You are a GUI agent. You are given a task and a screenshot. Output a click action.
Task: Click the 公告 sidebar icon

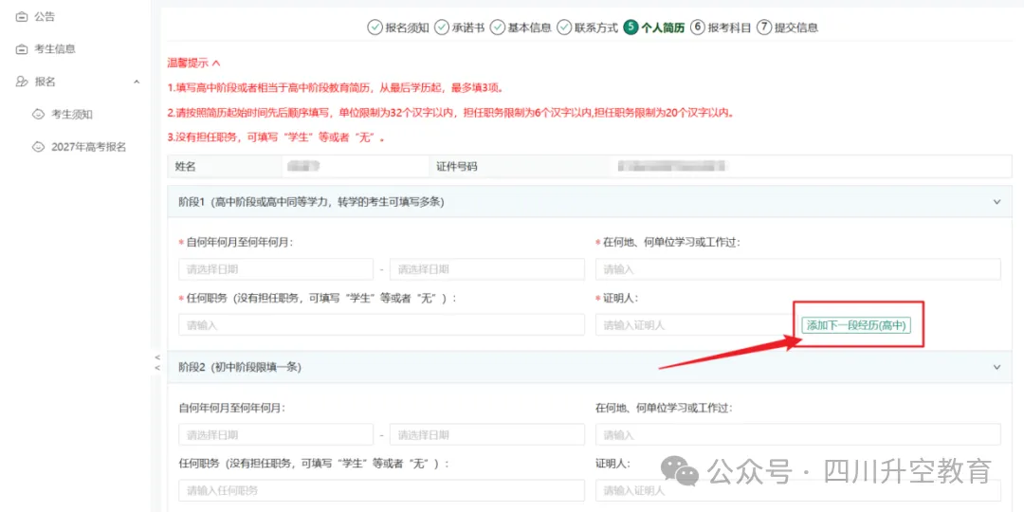[x=22, y=17]
